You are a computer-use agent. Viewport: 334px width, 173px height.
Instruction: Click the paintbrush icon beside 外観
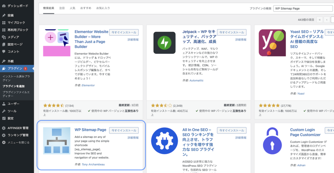pyautogui.click(x=4, y=61)
